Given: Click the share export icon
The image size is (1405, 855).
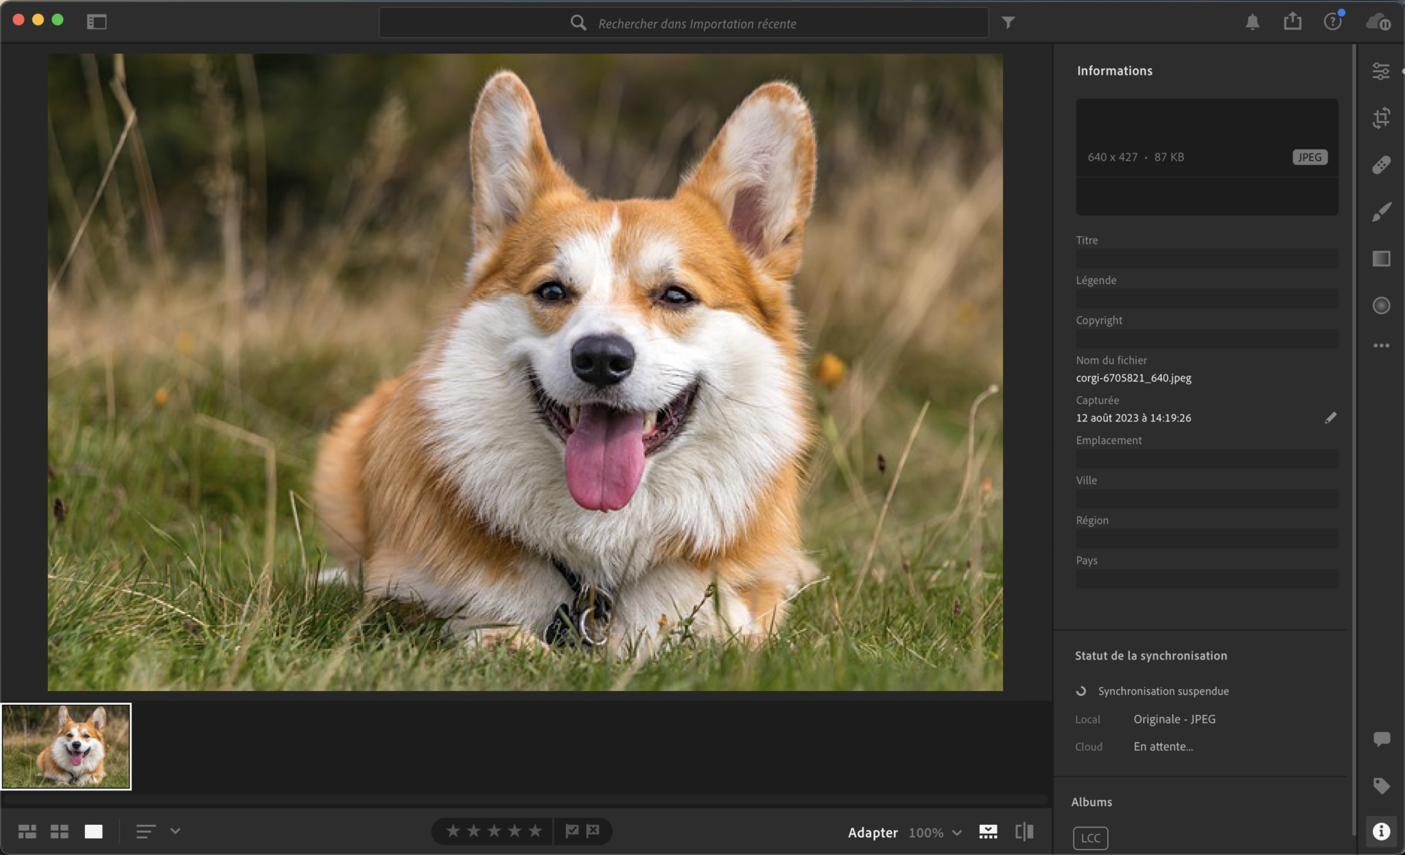Looking at the screenshot, I should coord(1292,21).
